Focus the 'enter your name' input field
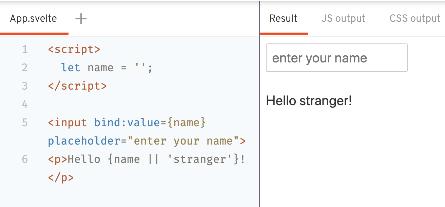 pyautogui.click(x=337, y=58)
